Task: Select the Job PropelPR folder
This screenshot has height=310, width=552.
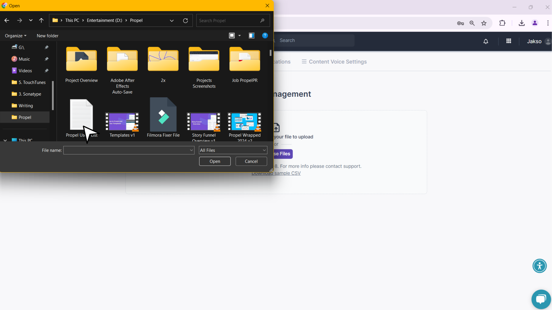Action: tap(245, 65)
